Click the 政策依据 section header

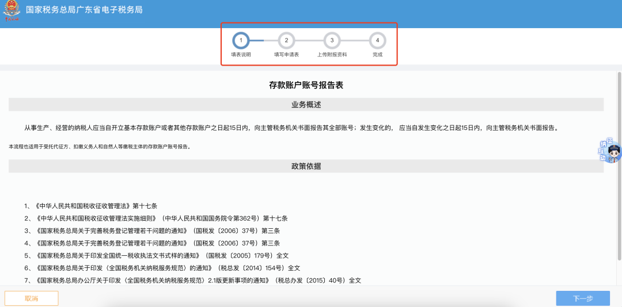click(x=306, y=166)
